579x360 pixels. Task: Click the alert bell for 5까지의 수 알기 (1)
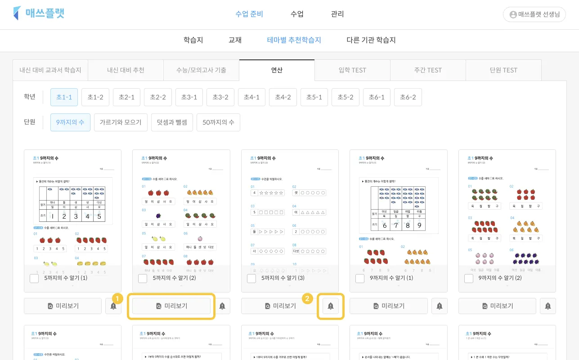click(x=113, y=306)
